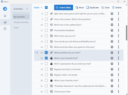Click the Insert slides button
This screenshot has height=95, width=128.
pos(63,7)
